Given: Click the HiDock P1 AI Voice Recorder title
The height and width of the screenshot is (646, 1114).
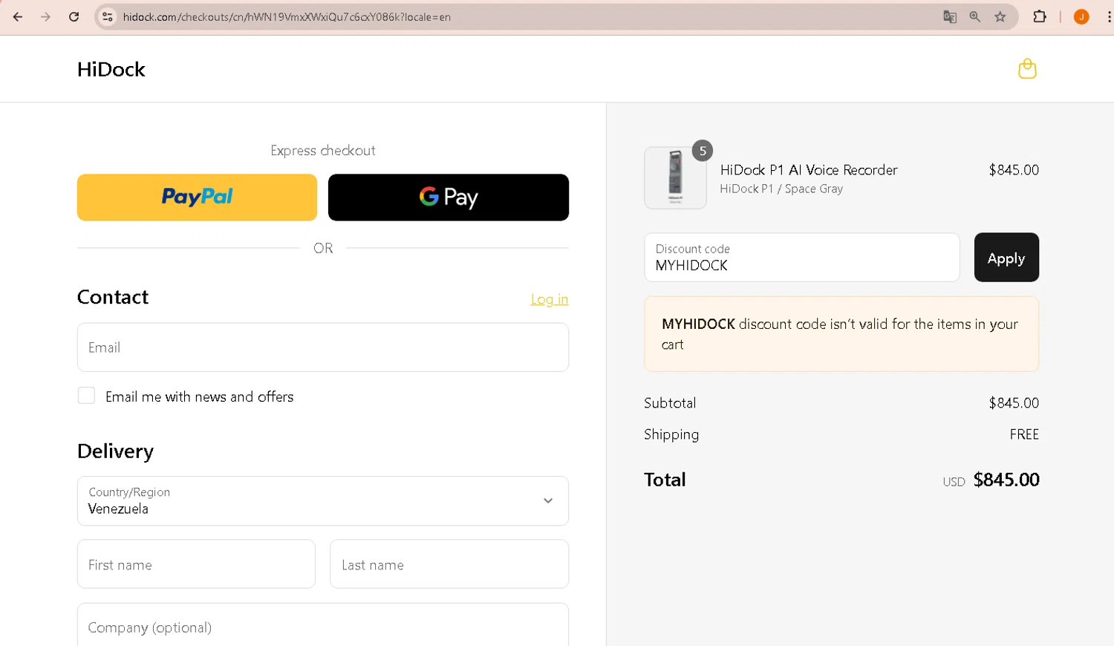Looking at the screenshot, I should [809, 170].
